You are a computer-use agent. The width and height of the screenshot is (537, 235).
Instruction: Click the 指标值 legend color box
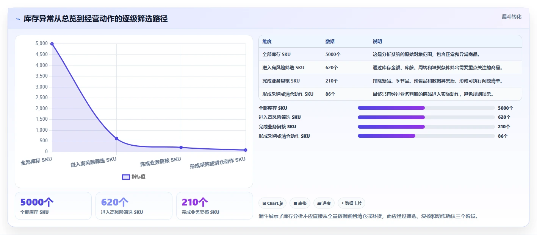[126, 177]
